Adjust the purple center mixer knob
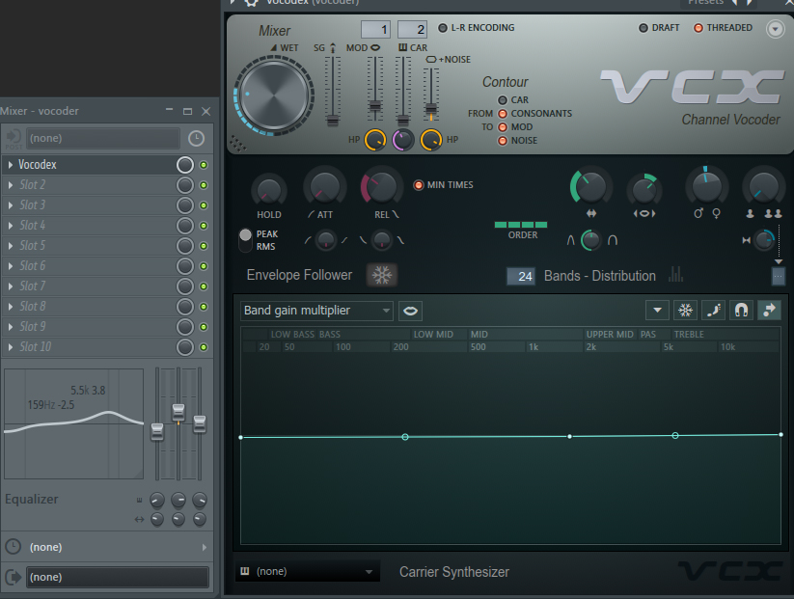Screen dimensions: 794x599 [403, 140]
